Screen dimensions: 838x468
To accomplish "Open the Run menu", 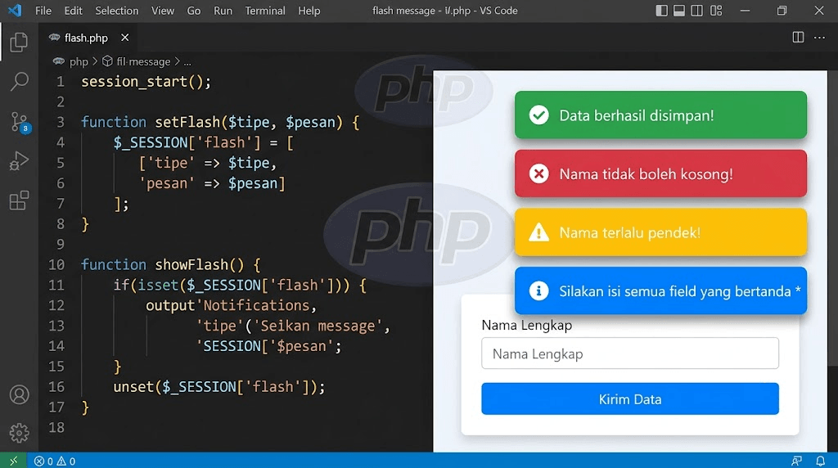I will 223,11.
